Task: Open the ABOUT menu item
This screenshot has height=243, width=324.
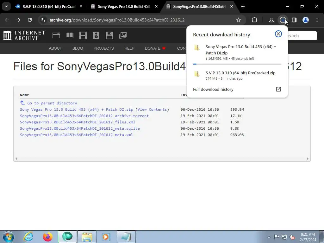Action: 55,48
